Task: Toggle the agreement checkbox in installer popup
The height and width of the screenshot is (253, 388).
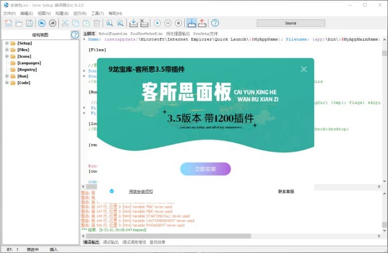Action: 112,191
